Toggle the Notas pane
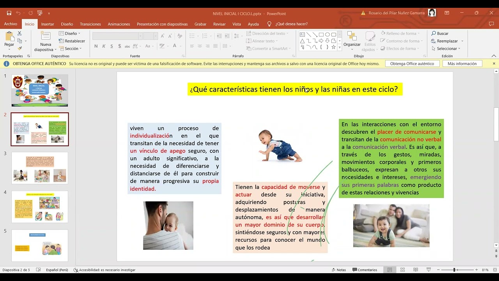Image resolution: width=499 pixels, height=281 pixels. pyautogui.click(x=338, y=270)
